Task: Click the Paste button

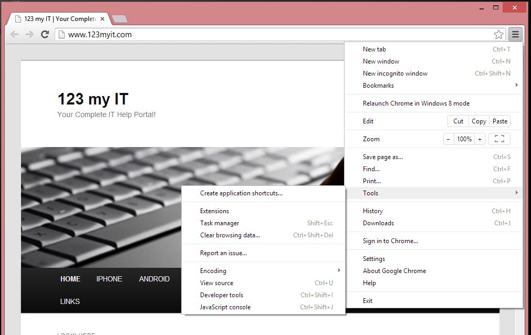Action: 500,121
